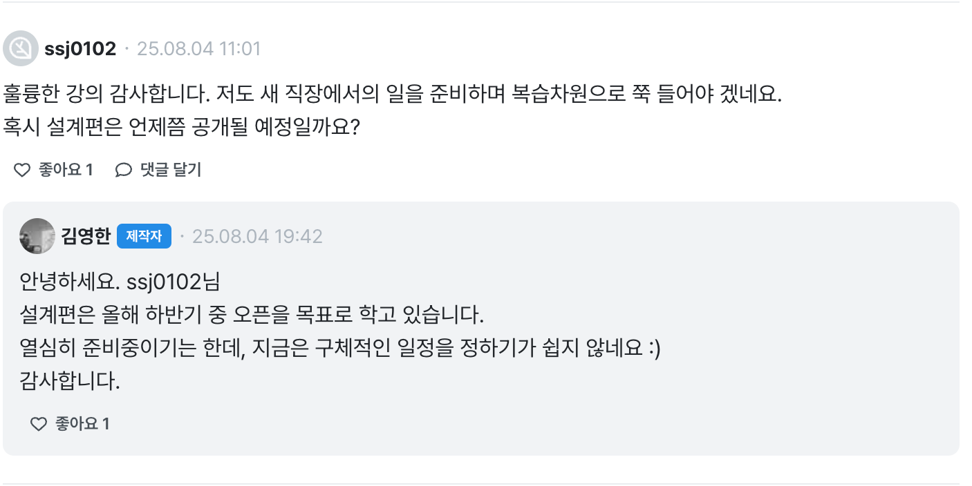Viewport: 972px width, 486px height.
Task: Click 김영한's profile photo thumbnail
Action: [37, 236]
